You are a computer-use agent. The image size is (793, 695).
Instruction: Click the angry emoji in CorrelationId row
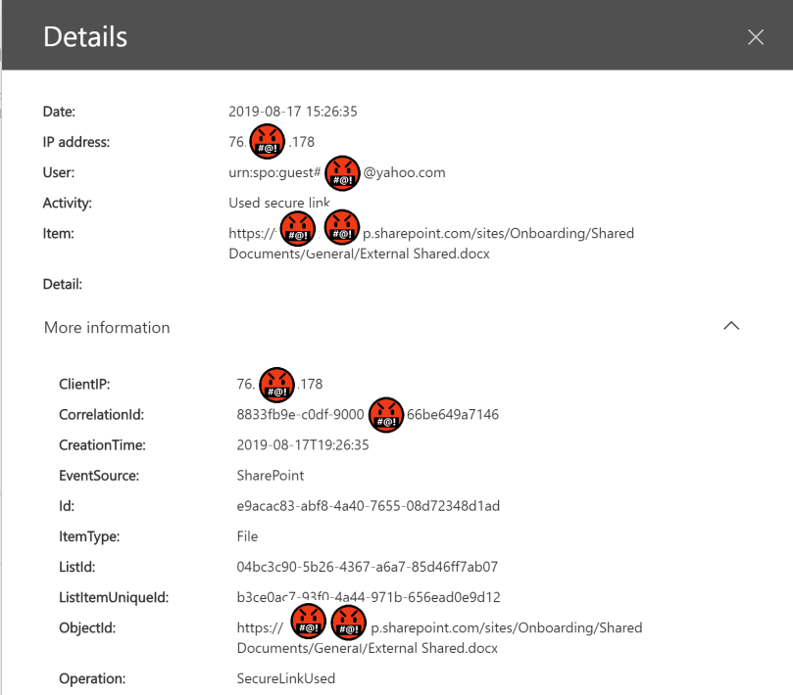386,415
